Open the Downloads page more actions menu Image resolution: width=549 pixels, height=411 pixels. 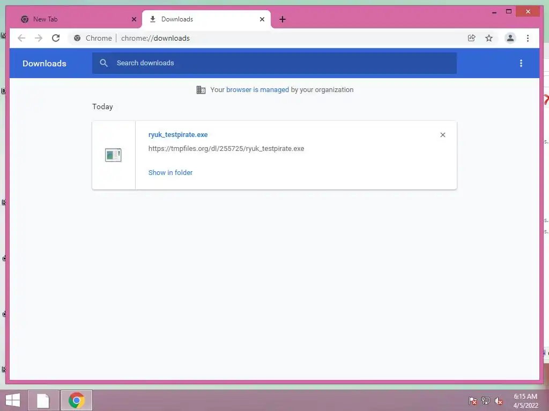pos(521,63)
